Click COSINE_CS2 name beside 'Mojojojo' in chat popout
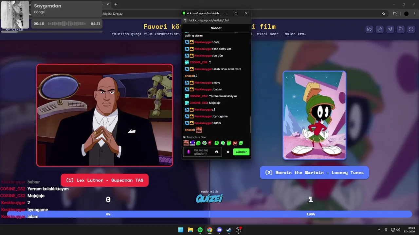 coord(198,103)
